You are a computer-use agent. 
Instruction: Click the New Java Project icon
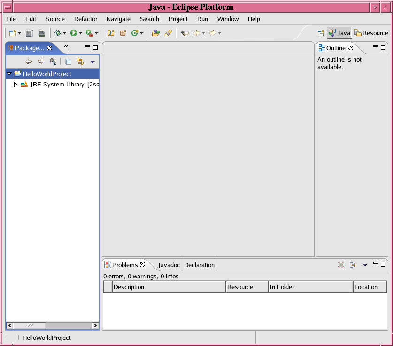point(111,33)
